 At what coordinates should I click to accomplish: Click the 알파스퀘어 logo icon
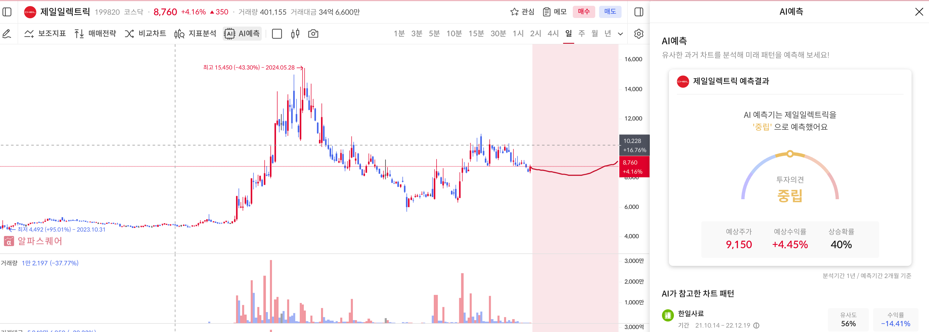(x=9, y=241)
